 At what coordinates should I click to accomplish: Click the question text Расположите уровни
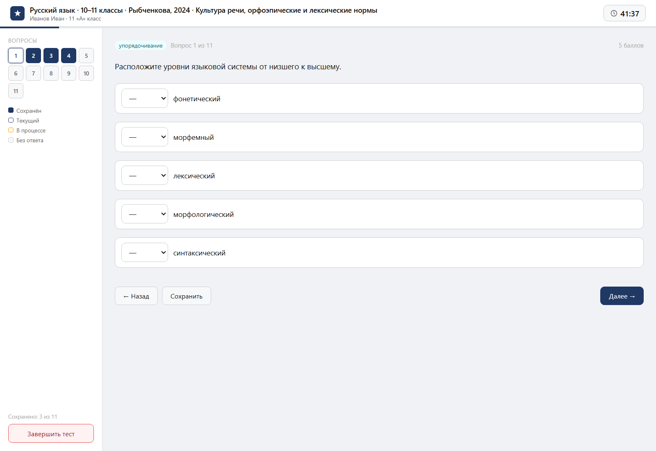pos(228,67)
